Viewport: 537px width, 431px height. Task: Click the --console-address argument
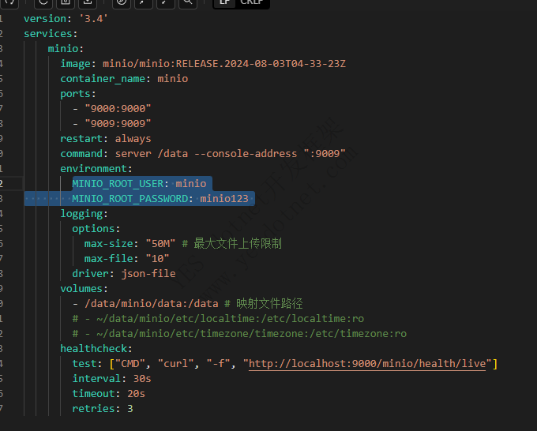coord(246,154)
